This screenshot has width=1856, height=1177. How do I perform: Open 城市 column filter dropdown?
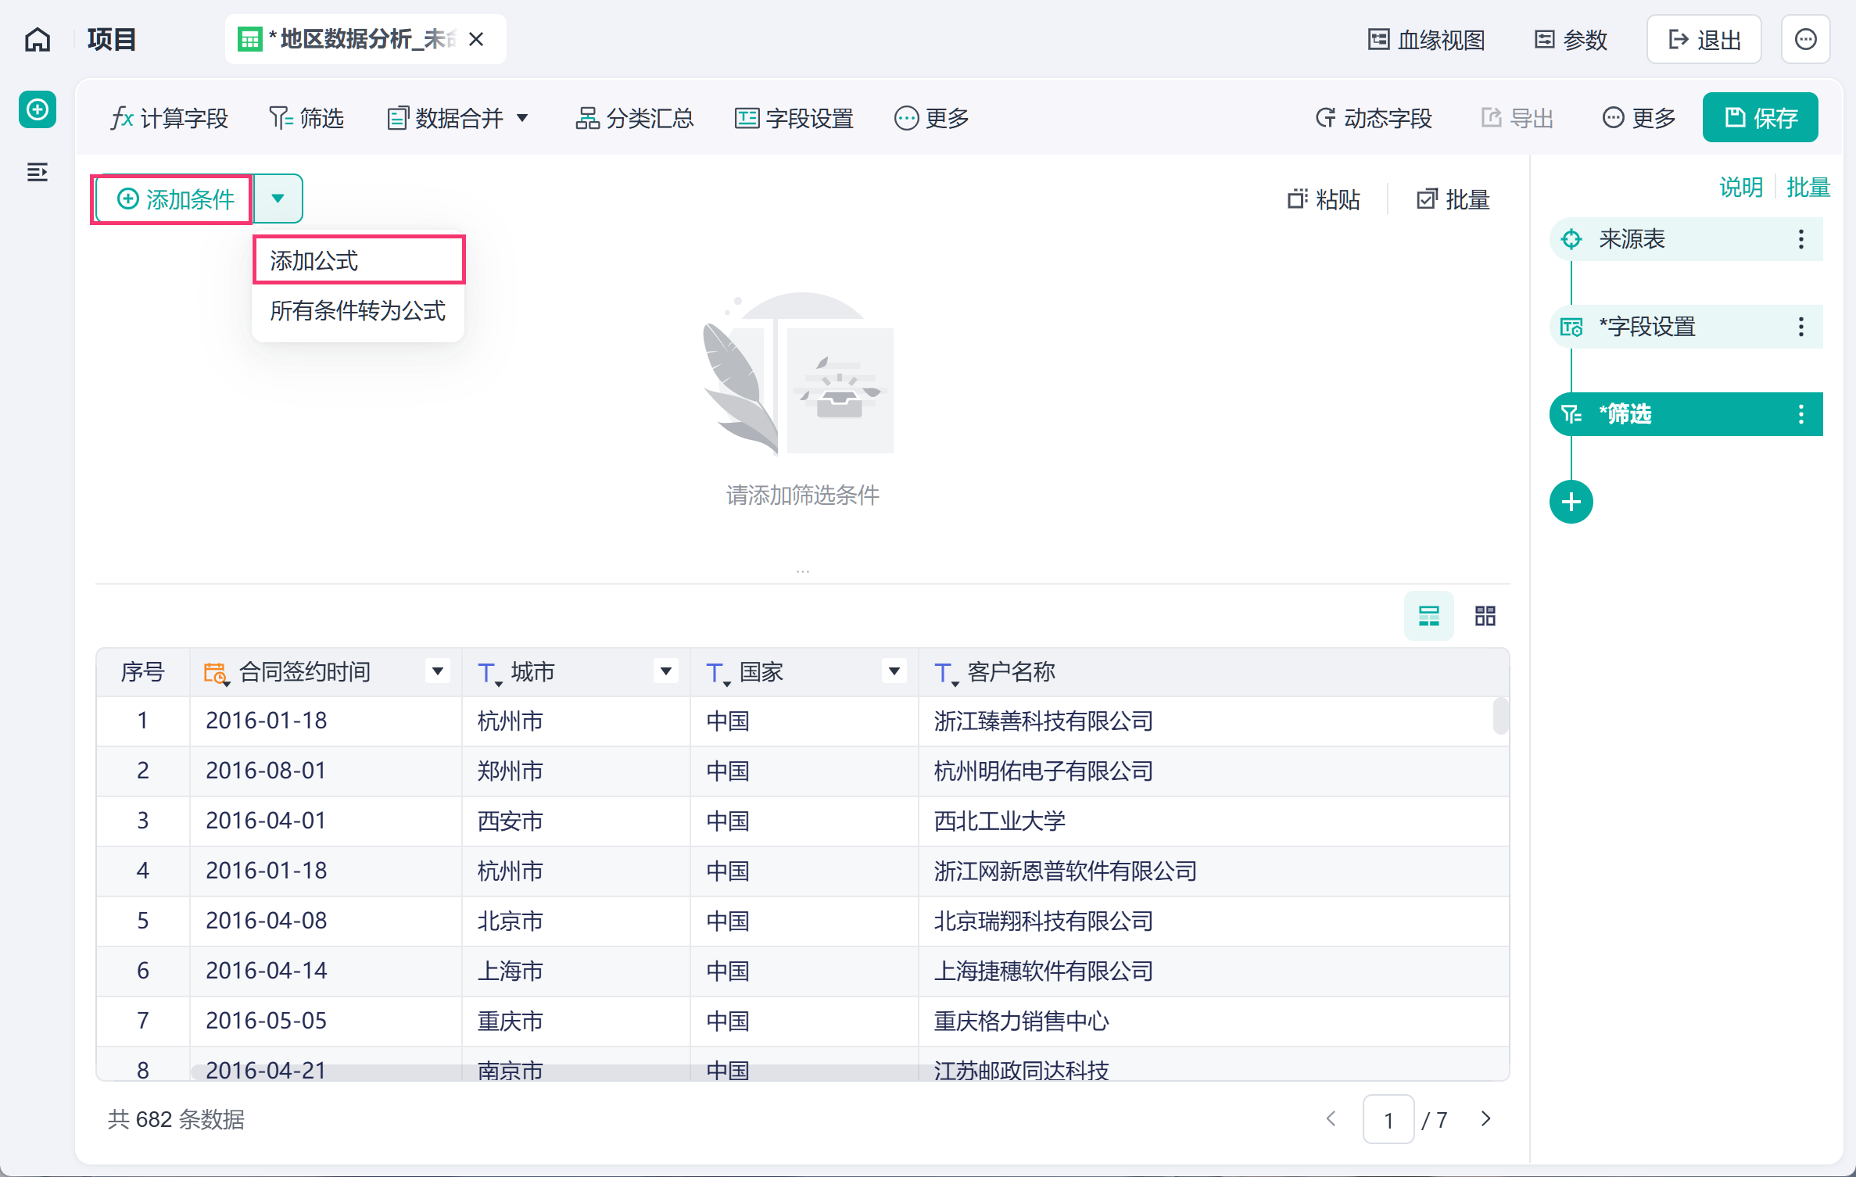point(666,671)
